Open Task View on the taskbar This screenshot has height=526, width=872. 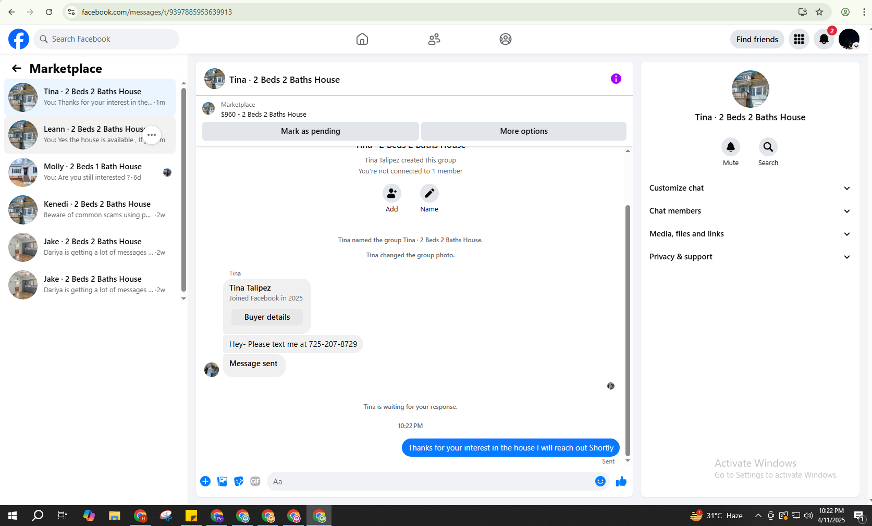63,516
